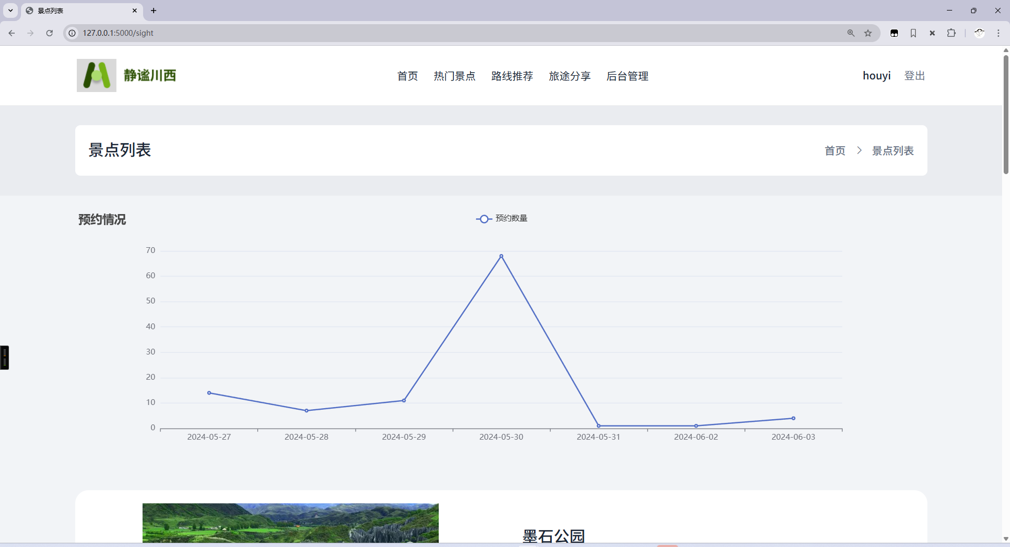The image size is (1010, 547).
Task: Click the peak data point at 2024-05-30
Action: point(501,256)
